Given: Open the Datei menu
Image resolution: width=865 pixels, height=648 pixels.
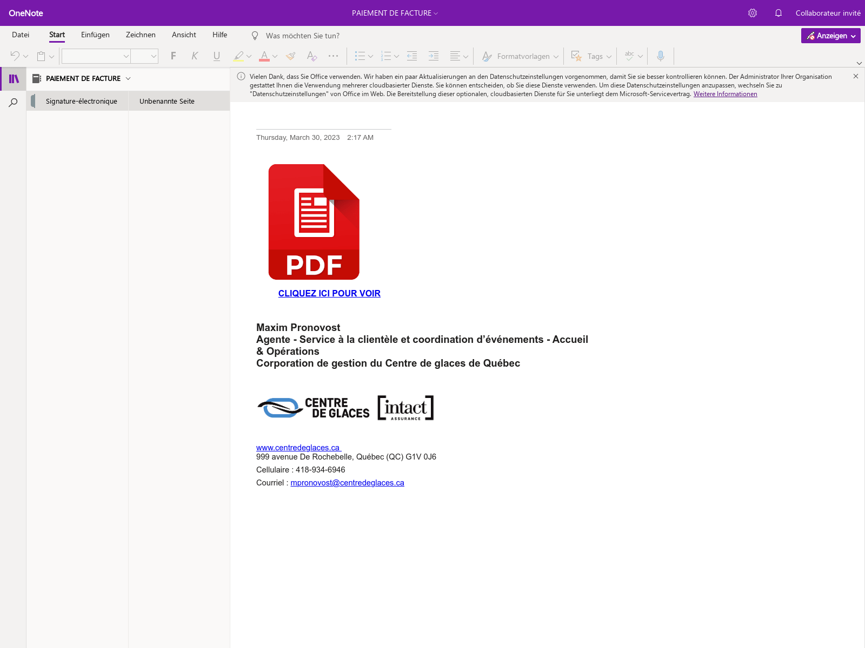Looking at the screenshot, I should click(21, 35).
